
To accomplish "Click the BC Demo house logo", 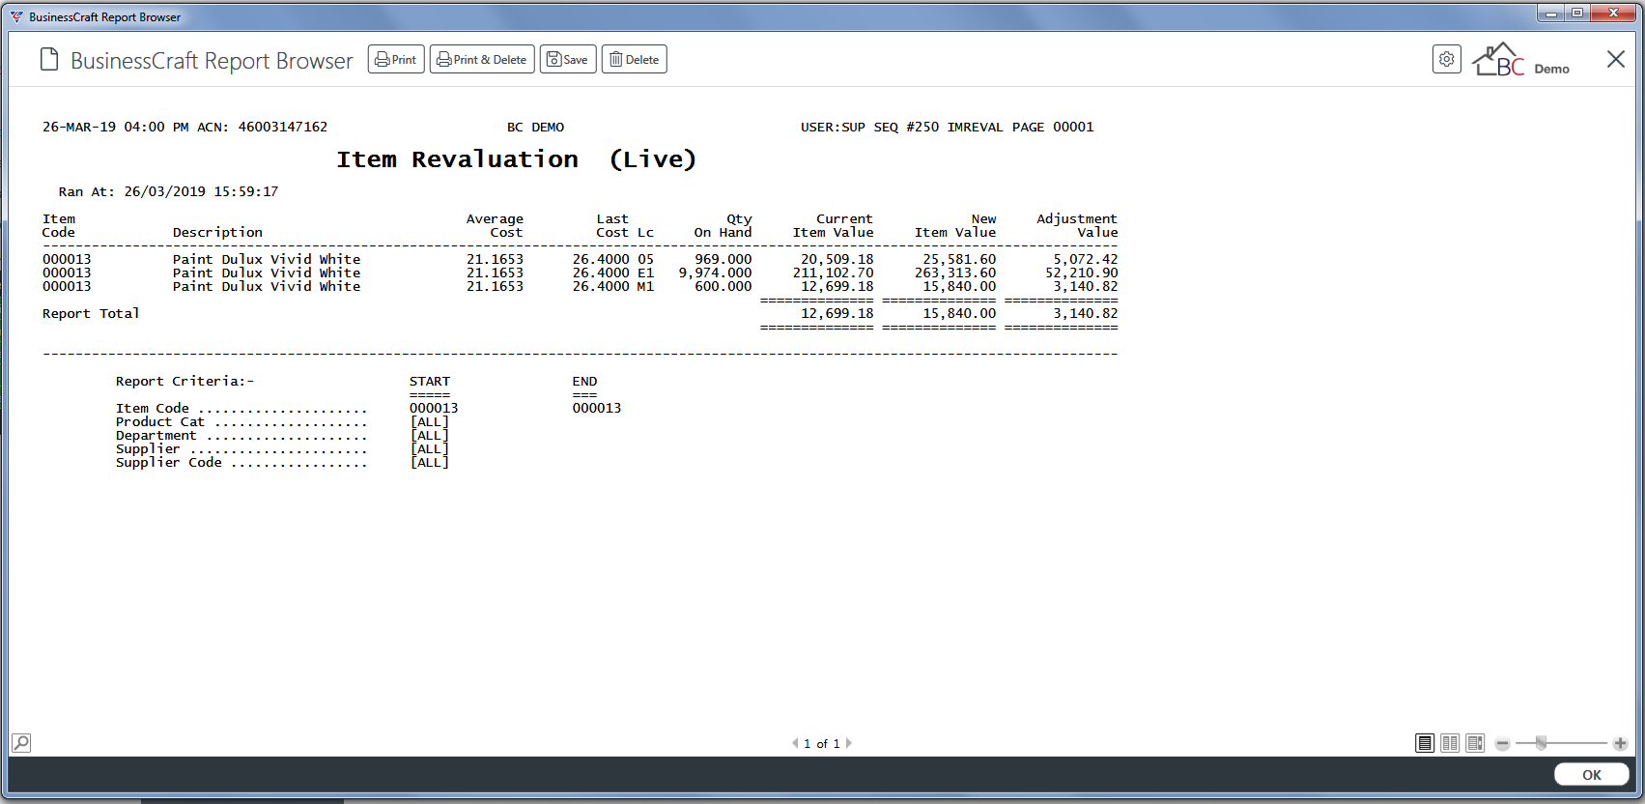I will coord(1520,60).
